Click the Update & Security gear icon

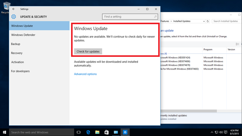tap(14, 17)
